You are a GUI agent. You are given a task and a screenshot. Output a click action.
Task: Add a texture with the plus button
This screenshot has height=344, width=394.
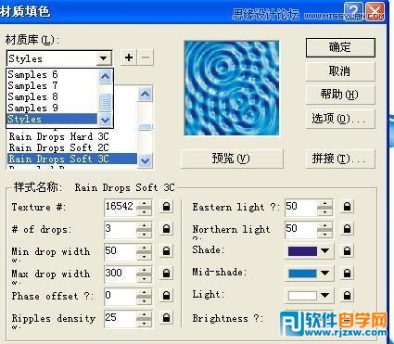(129, 57)
